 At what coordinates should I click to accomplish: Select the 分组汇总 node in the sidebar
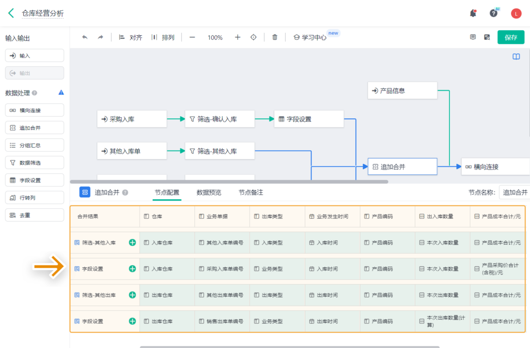coord(34,145)
